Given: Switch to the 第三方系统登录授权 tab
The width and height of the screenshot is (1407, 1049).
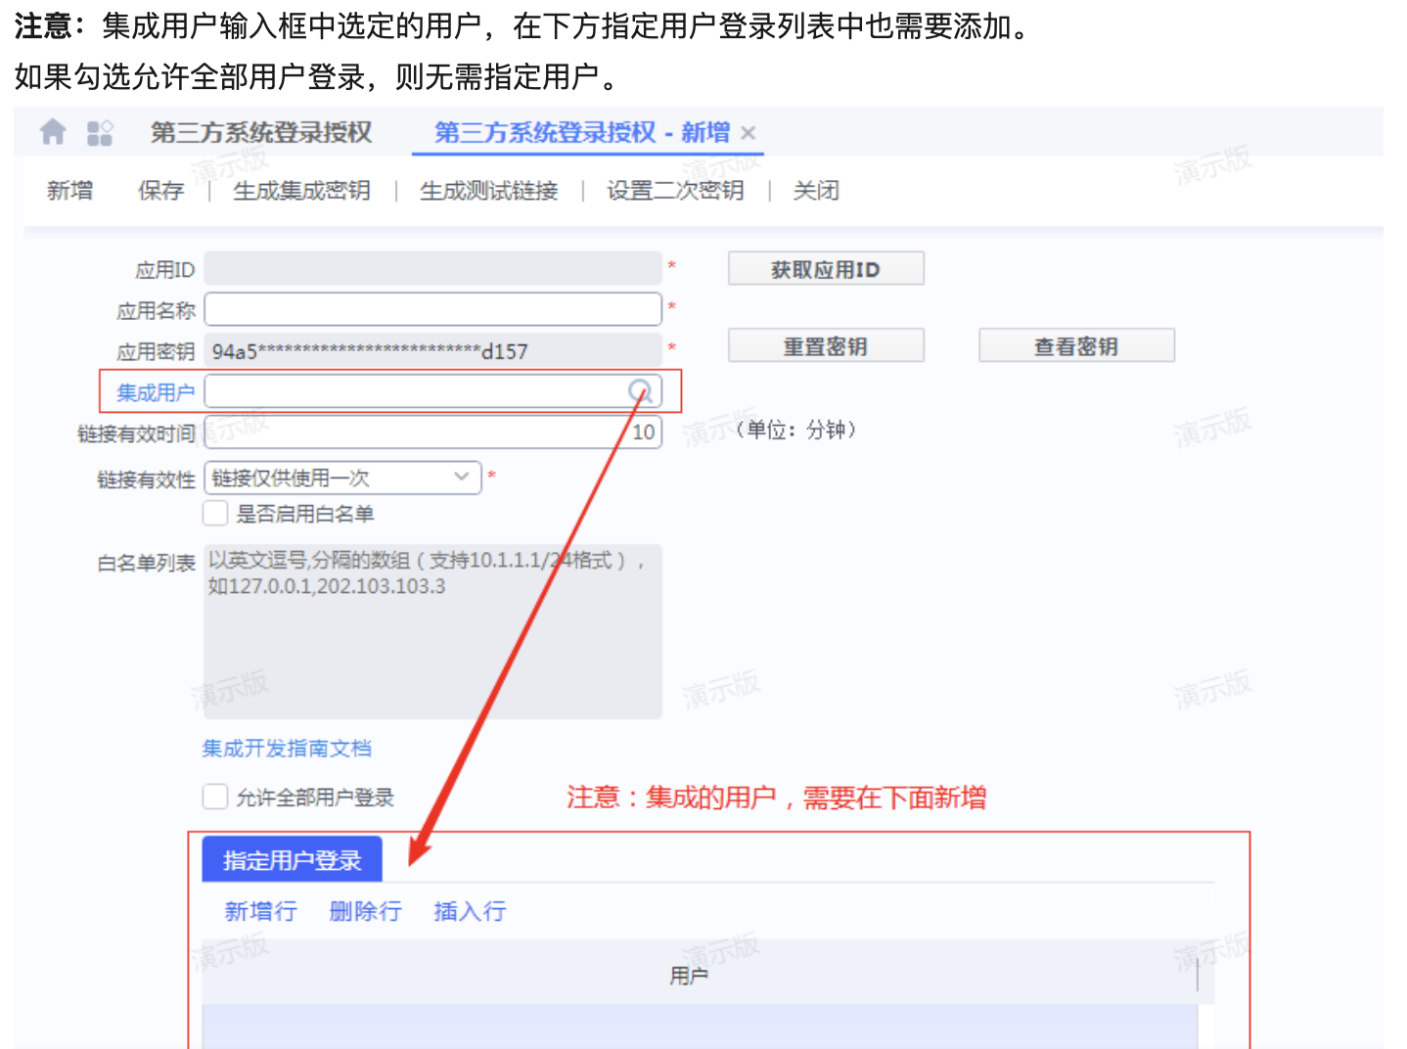Looking at the screenshot, I should [260, 132].
